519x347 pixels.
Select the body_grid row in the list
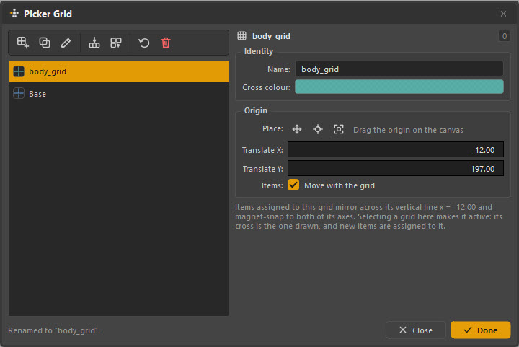[118, 71]
